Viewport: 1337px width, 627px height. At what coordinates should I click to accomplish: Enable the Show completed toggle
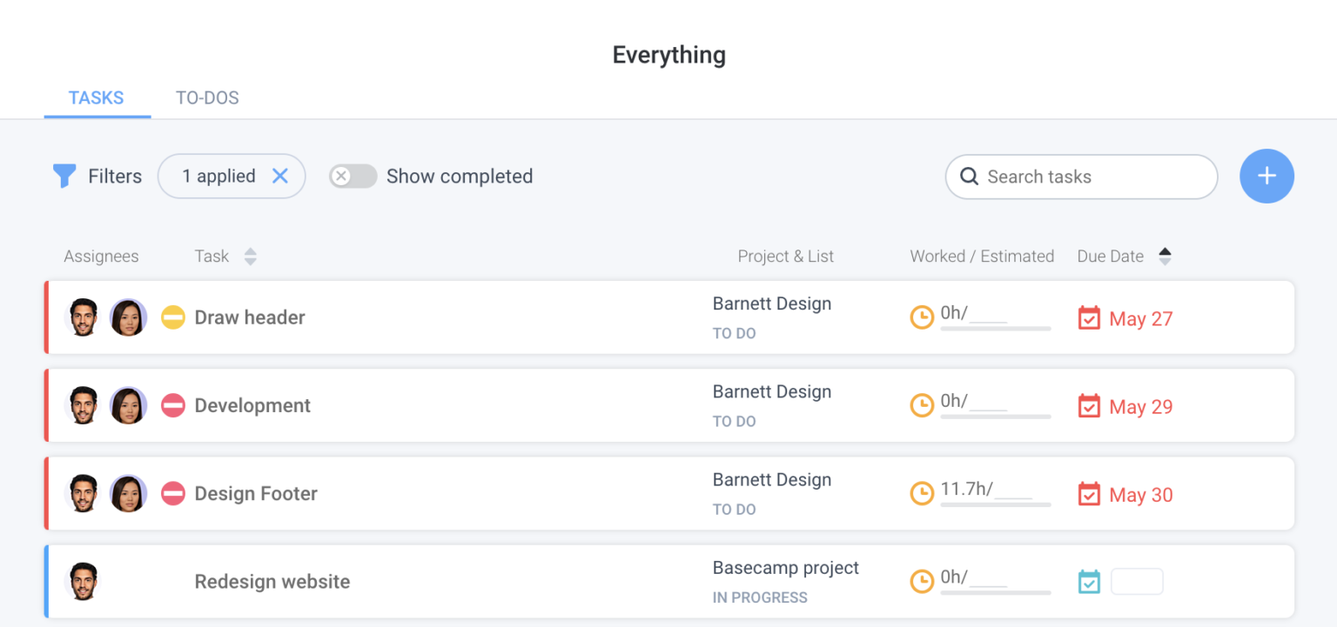(x=353, y=176)
